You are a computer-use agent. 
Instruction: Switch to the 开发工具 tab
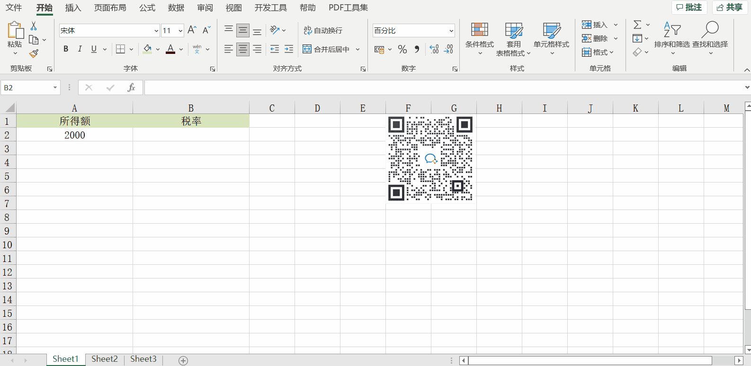click(x=270, y=8)
